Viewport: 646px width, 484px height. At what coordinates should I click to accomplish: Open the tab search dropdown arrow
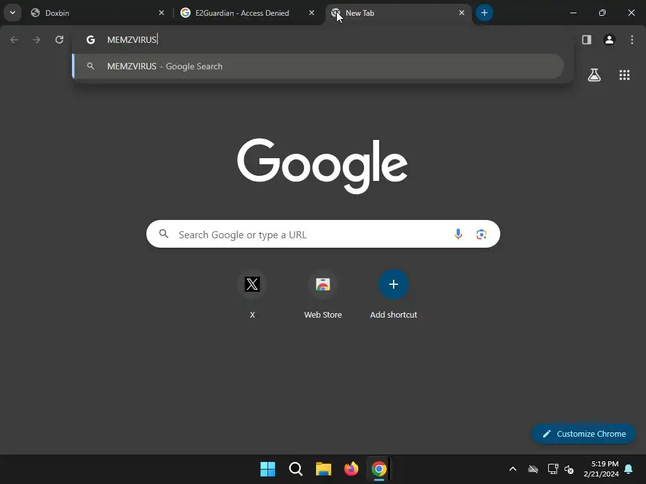pos(13,13)
